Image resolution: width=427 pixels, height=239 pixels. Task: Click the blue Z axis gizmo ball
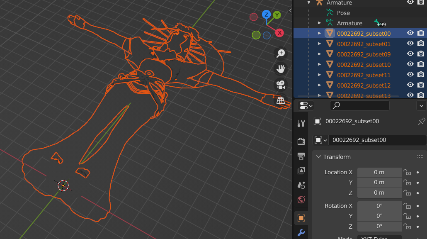point(266,14)
